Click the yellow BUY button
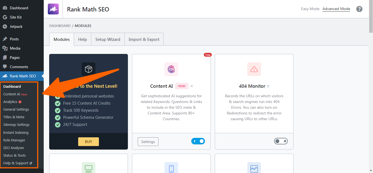This screenshot has height=173, width=373. (89, 142)
